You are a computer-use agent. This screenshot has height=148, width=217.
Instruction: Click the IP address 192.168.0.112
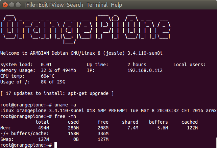pos(145,70)
